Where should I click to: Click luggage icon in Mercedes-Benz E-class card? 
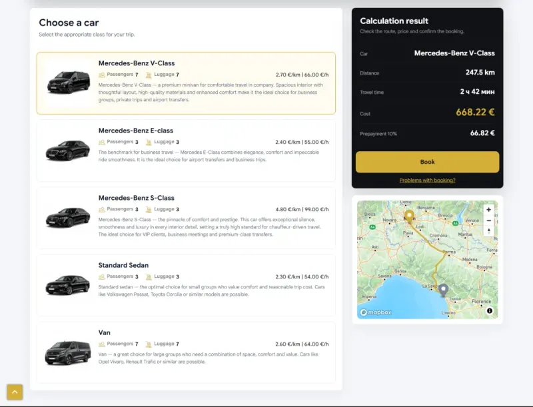(149, 142)
